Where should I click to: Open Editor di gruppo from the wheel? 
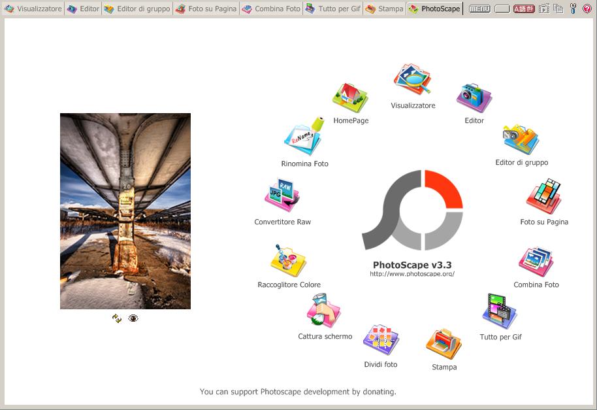click(521, 139)
